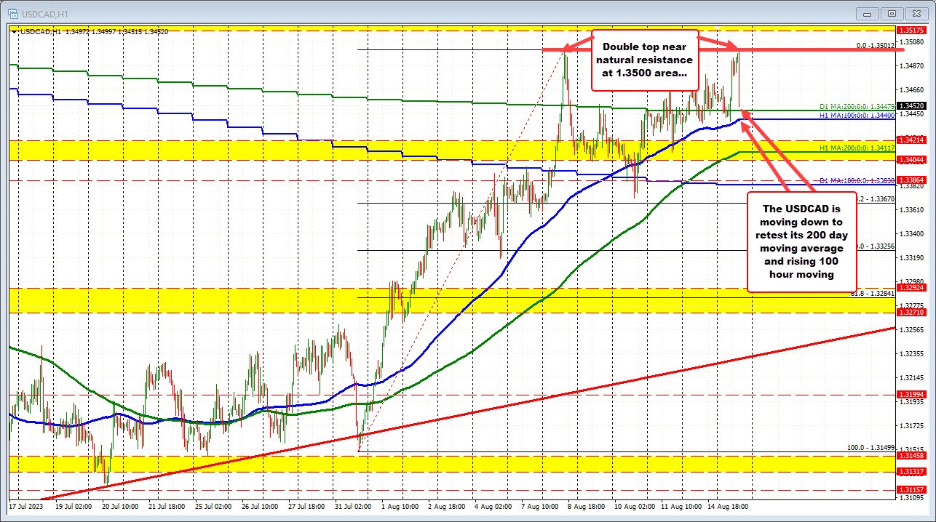Select the red 1.31157 price level label
936x522 pixels.
click(912, 490)
